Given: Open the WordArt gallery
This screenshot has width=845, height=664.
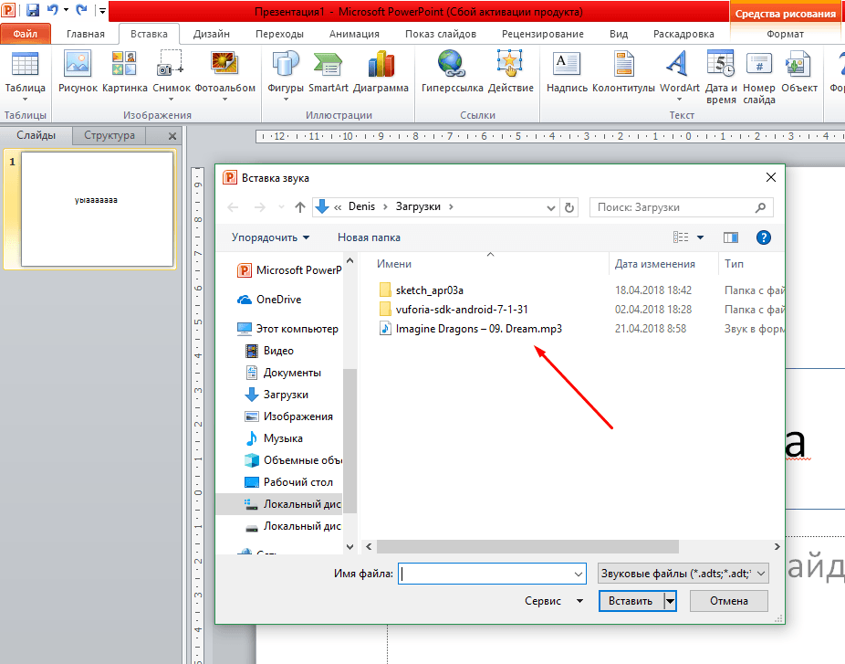Looking at the screenshot, I should tap(679, 76).
